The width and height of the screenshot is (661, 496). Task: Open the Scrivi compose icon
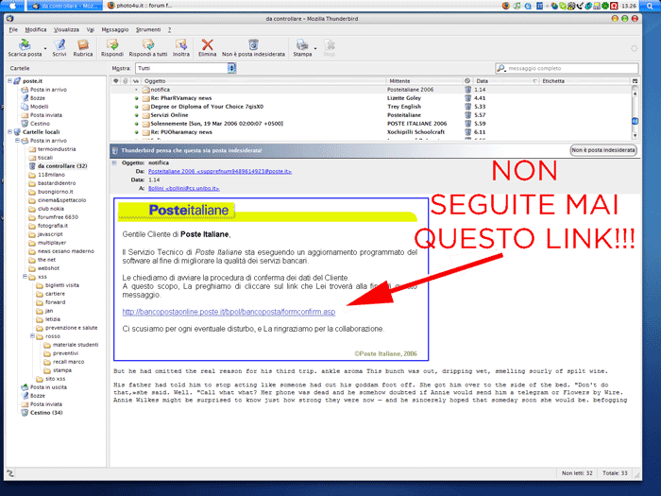pos(59,44)
